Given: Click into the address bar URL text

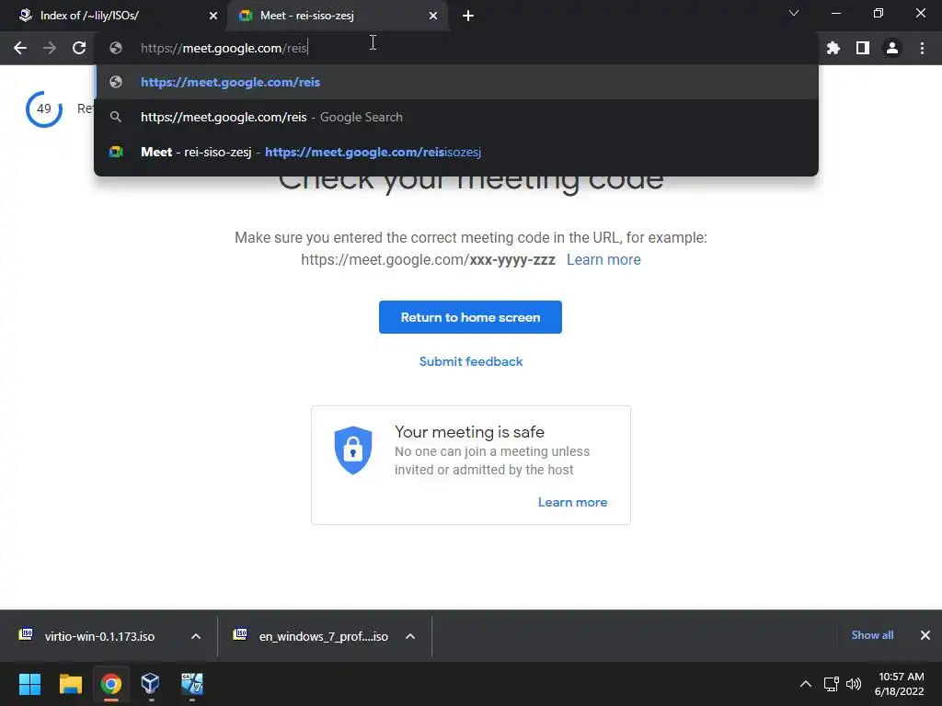Looking at the screenshot, I should [x=224, y=48].
